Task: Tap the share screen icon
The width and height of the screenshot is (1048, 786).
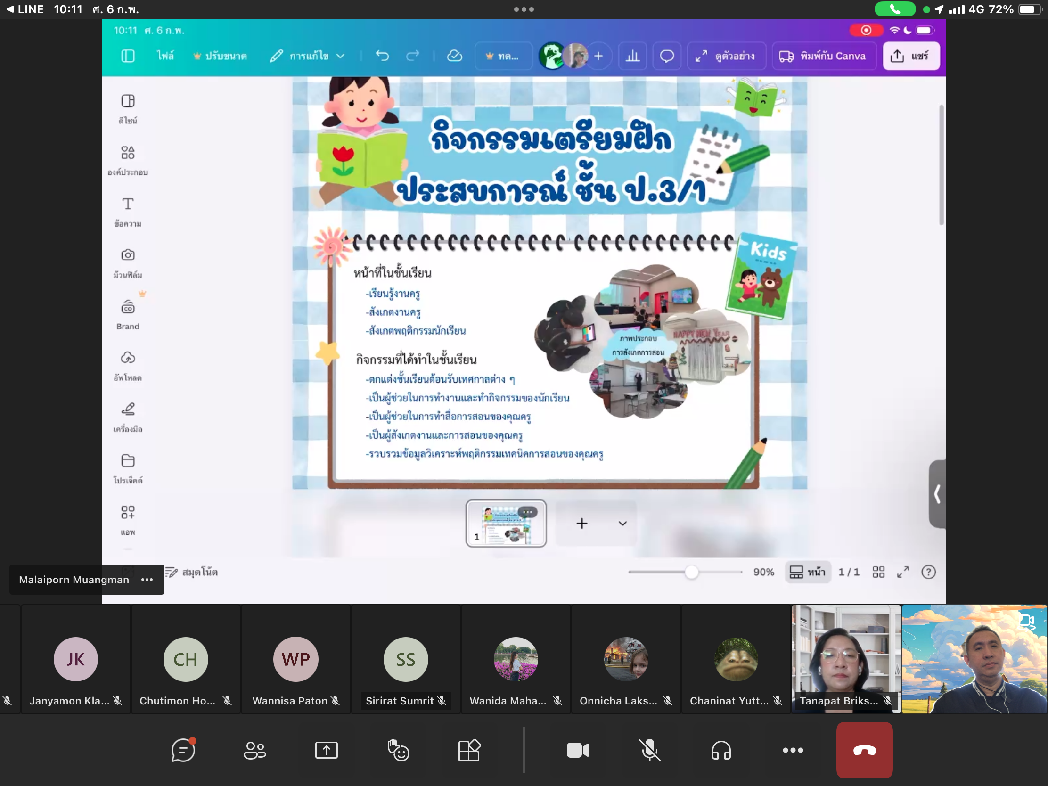Action: (x=327, y=750)
